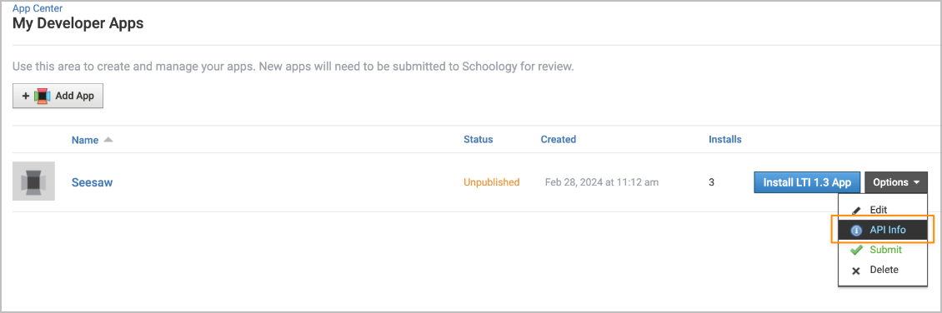Sort by the Created column header
The width and height of the screenshot is (942, 313).
coord(558,139)
